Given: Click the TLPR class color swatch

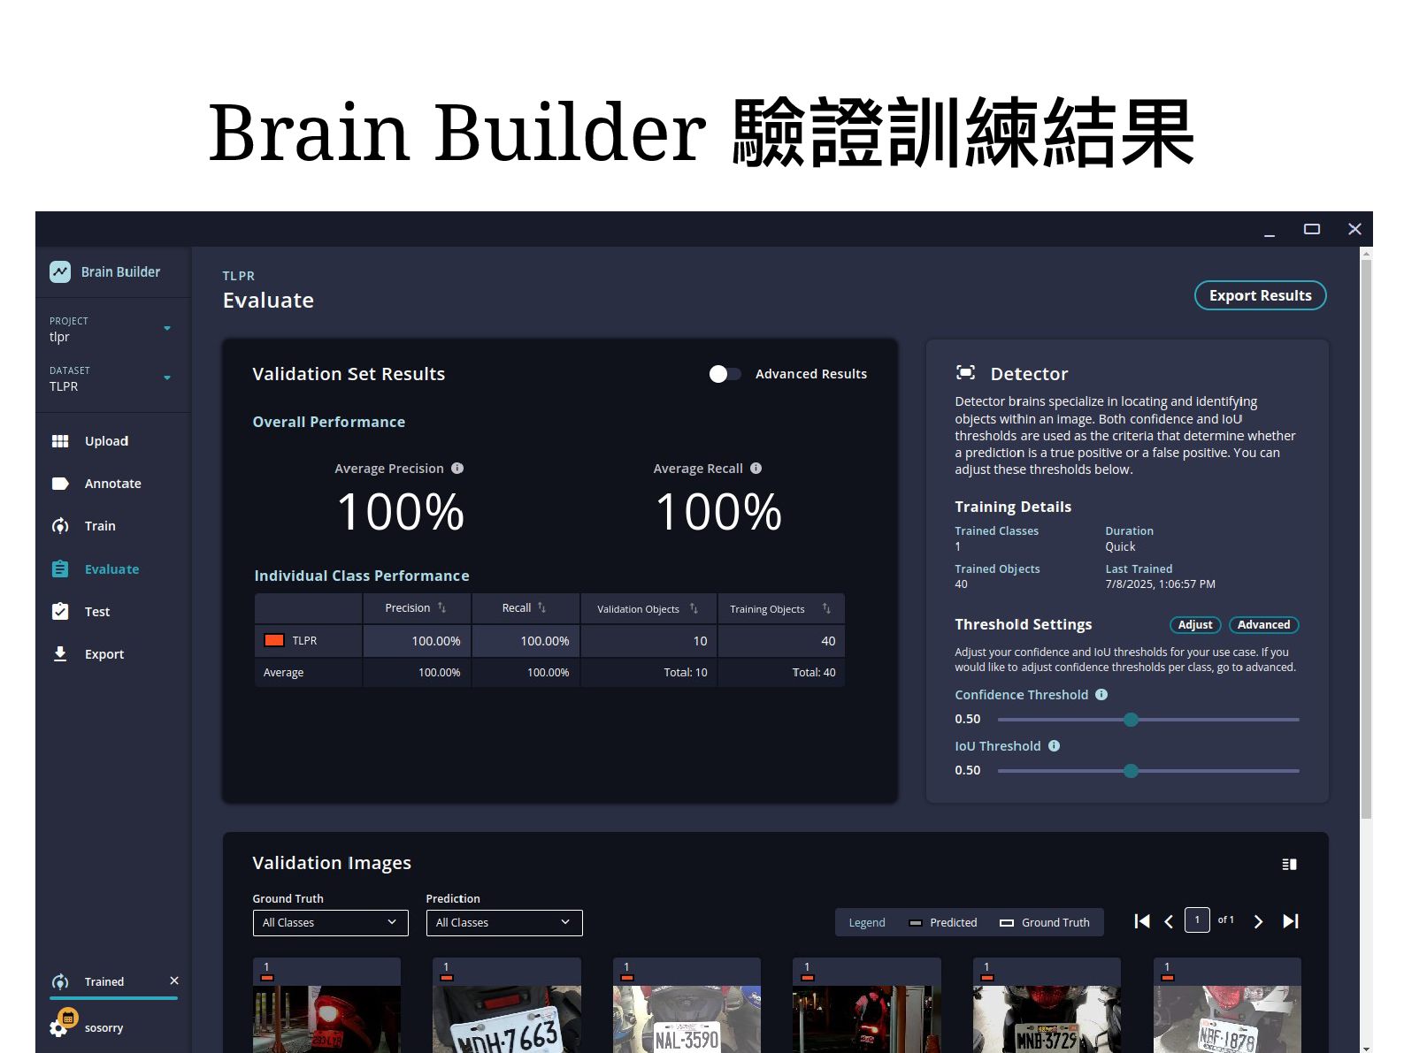Looking at the screenshot, I should coord(274,640).
